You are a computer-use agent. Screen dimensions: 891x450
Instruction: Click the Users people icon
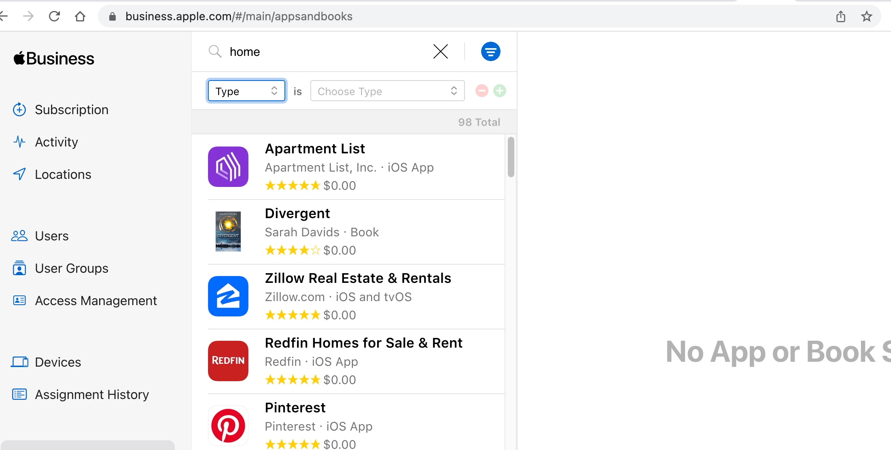[19, 236]
